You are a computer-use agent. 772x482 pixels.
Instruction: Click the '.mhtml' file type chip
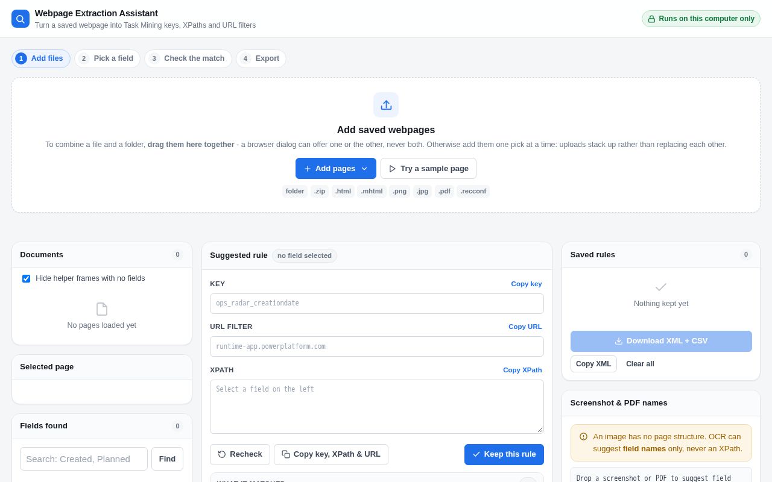372,191
